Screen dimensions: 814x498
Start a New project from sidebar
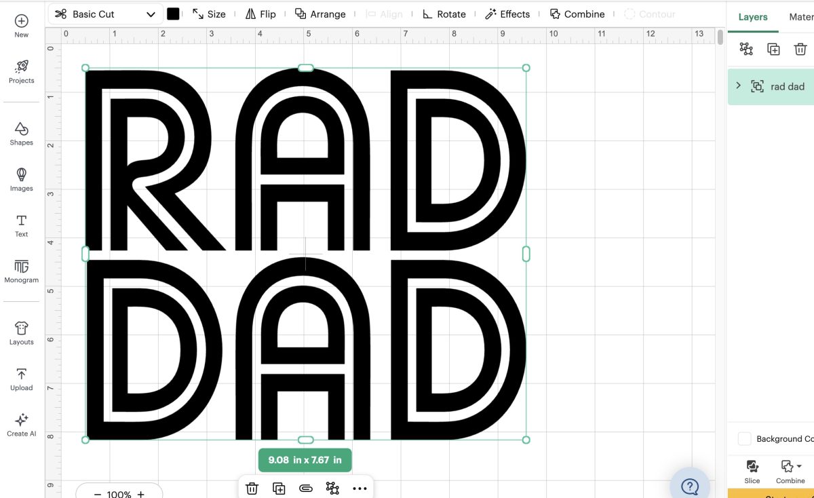point(22,26)
